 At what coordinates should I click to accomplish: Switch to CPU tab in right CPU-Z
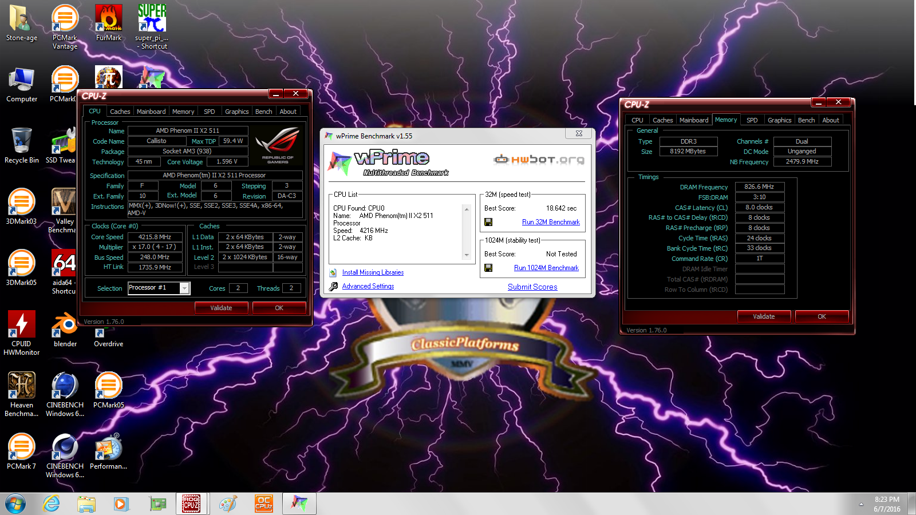637,120
